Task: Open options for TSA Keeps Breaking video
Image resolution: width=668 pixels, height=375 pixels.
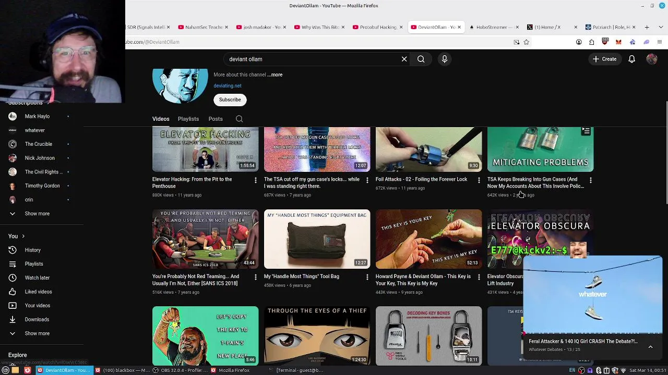Action: click(x=590, y=180)
